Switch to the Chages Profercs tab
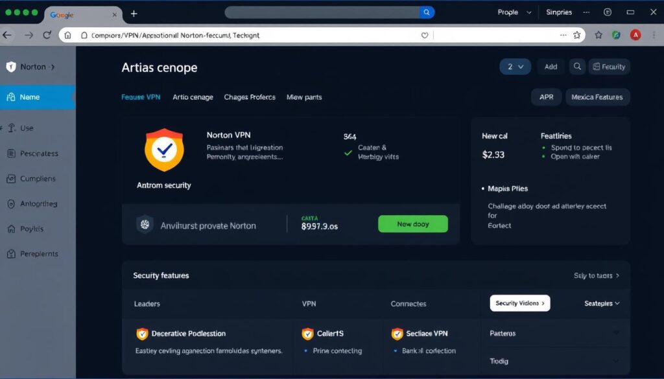664x379 pixels. (250, 97)
